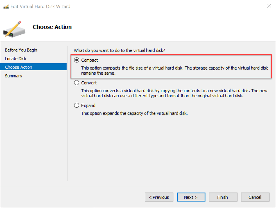Click the Next button
The height and width of the screenshot is (208, 276).
191,197
